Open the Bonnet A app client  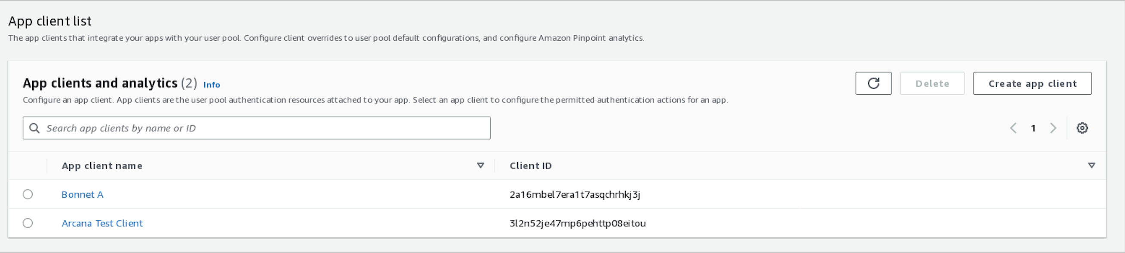[83, 194]
